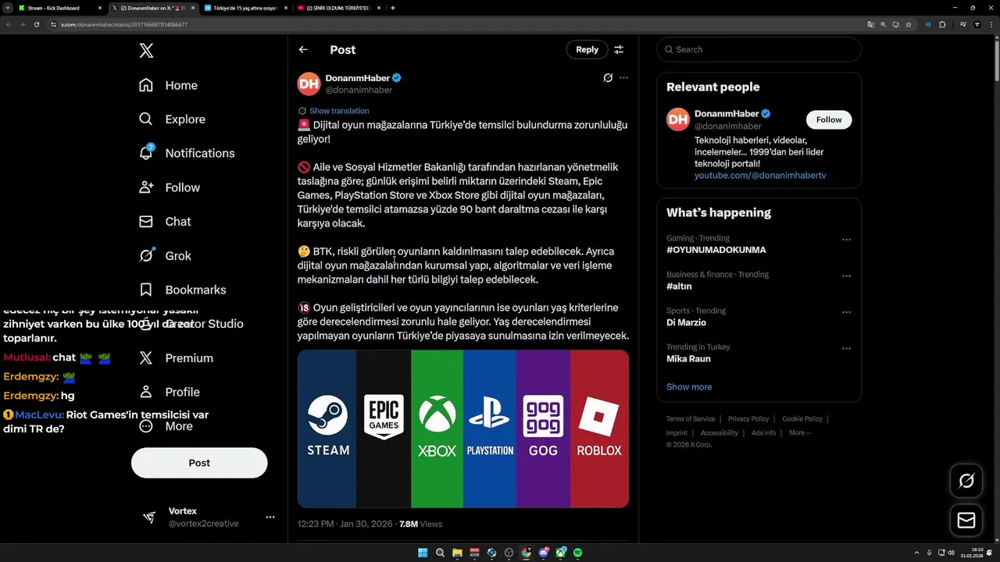The image size is (1000, 562).
Task: Click Show more under What's happening
Action: click(689, 386)
